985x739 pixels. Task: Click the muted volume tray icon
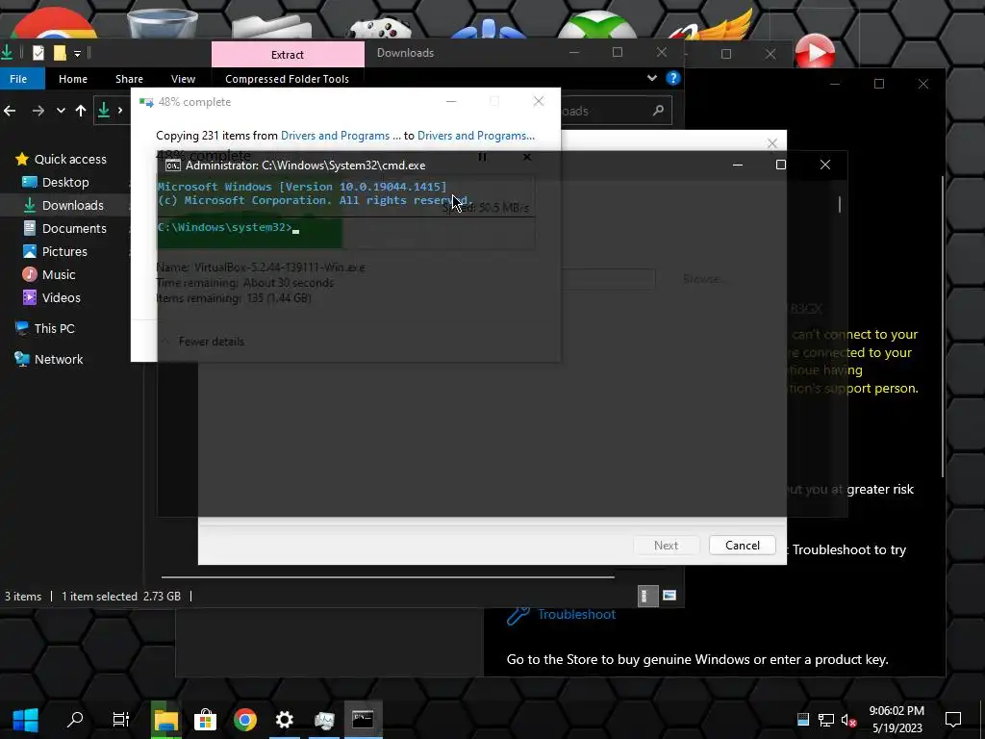(x=848, y=720)
